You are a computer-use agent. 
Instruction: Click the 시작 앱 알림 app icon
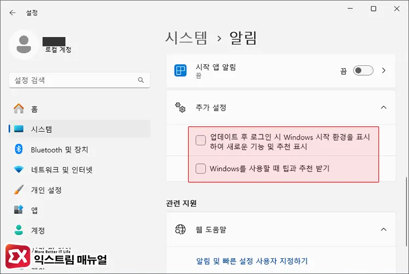point(181,70)
